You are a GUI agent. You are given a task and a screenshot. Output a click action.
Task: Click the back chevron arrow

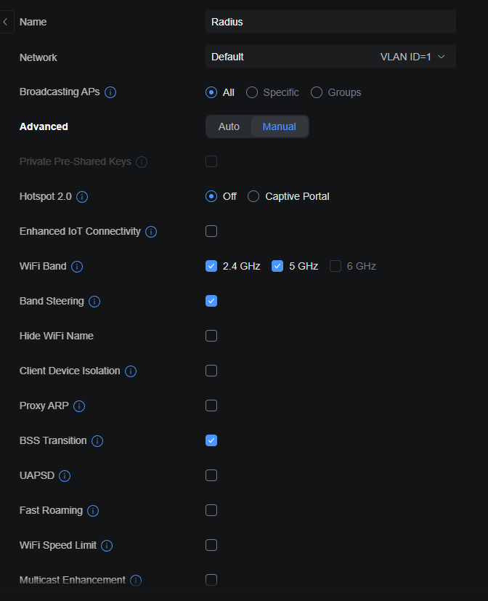tap(6, 22)
